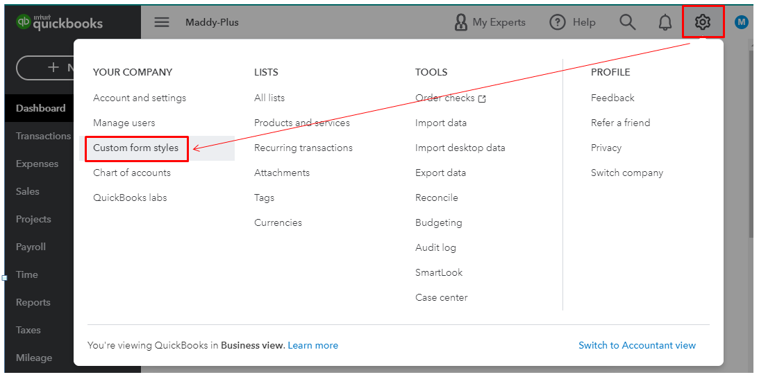Go to Expenses in sidebar
The image size is (759, 377).
point(37,164)
